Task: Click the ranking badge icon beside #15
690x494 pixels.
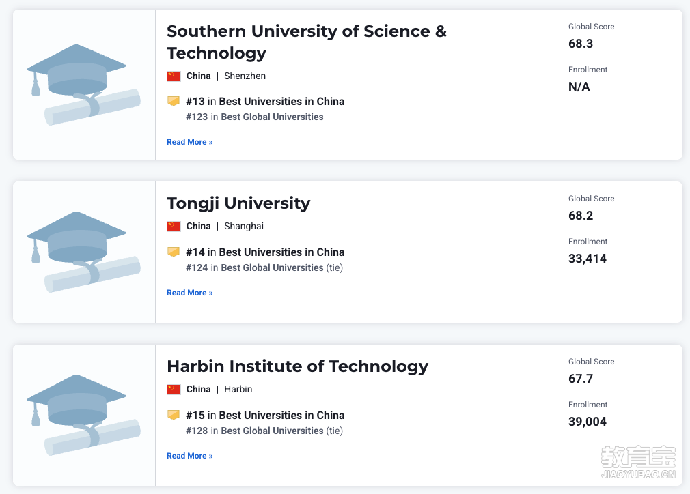Action: (x=174, y=415)
